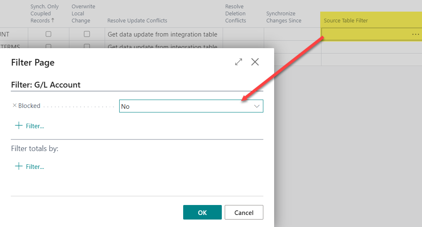The width and height of the screenshot is (422, 227).
Task: Click the Synchronize Changes Since column header
Action: pyautogui.click(x=284, y=17)
